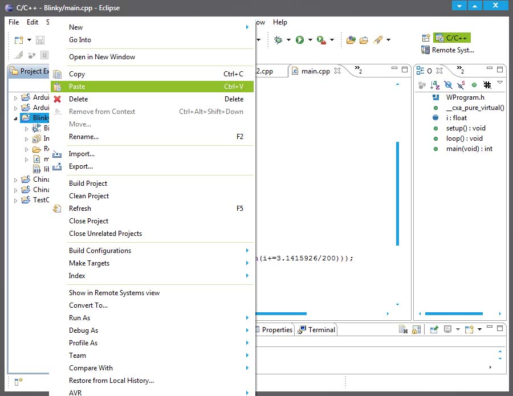Maximize the editor area
The width and height of the screenshot is (513, 396).
[405, 70]
